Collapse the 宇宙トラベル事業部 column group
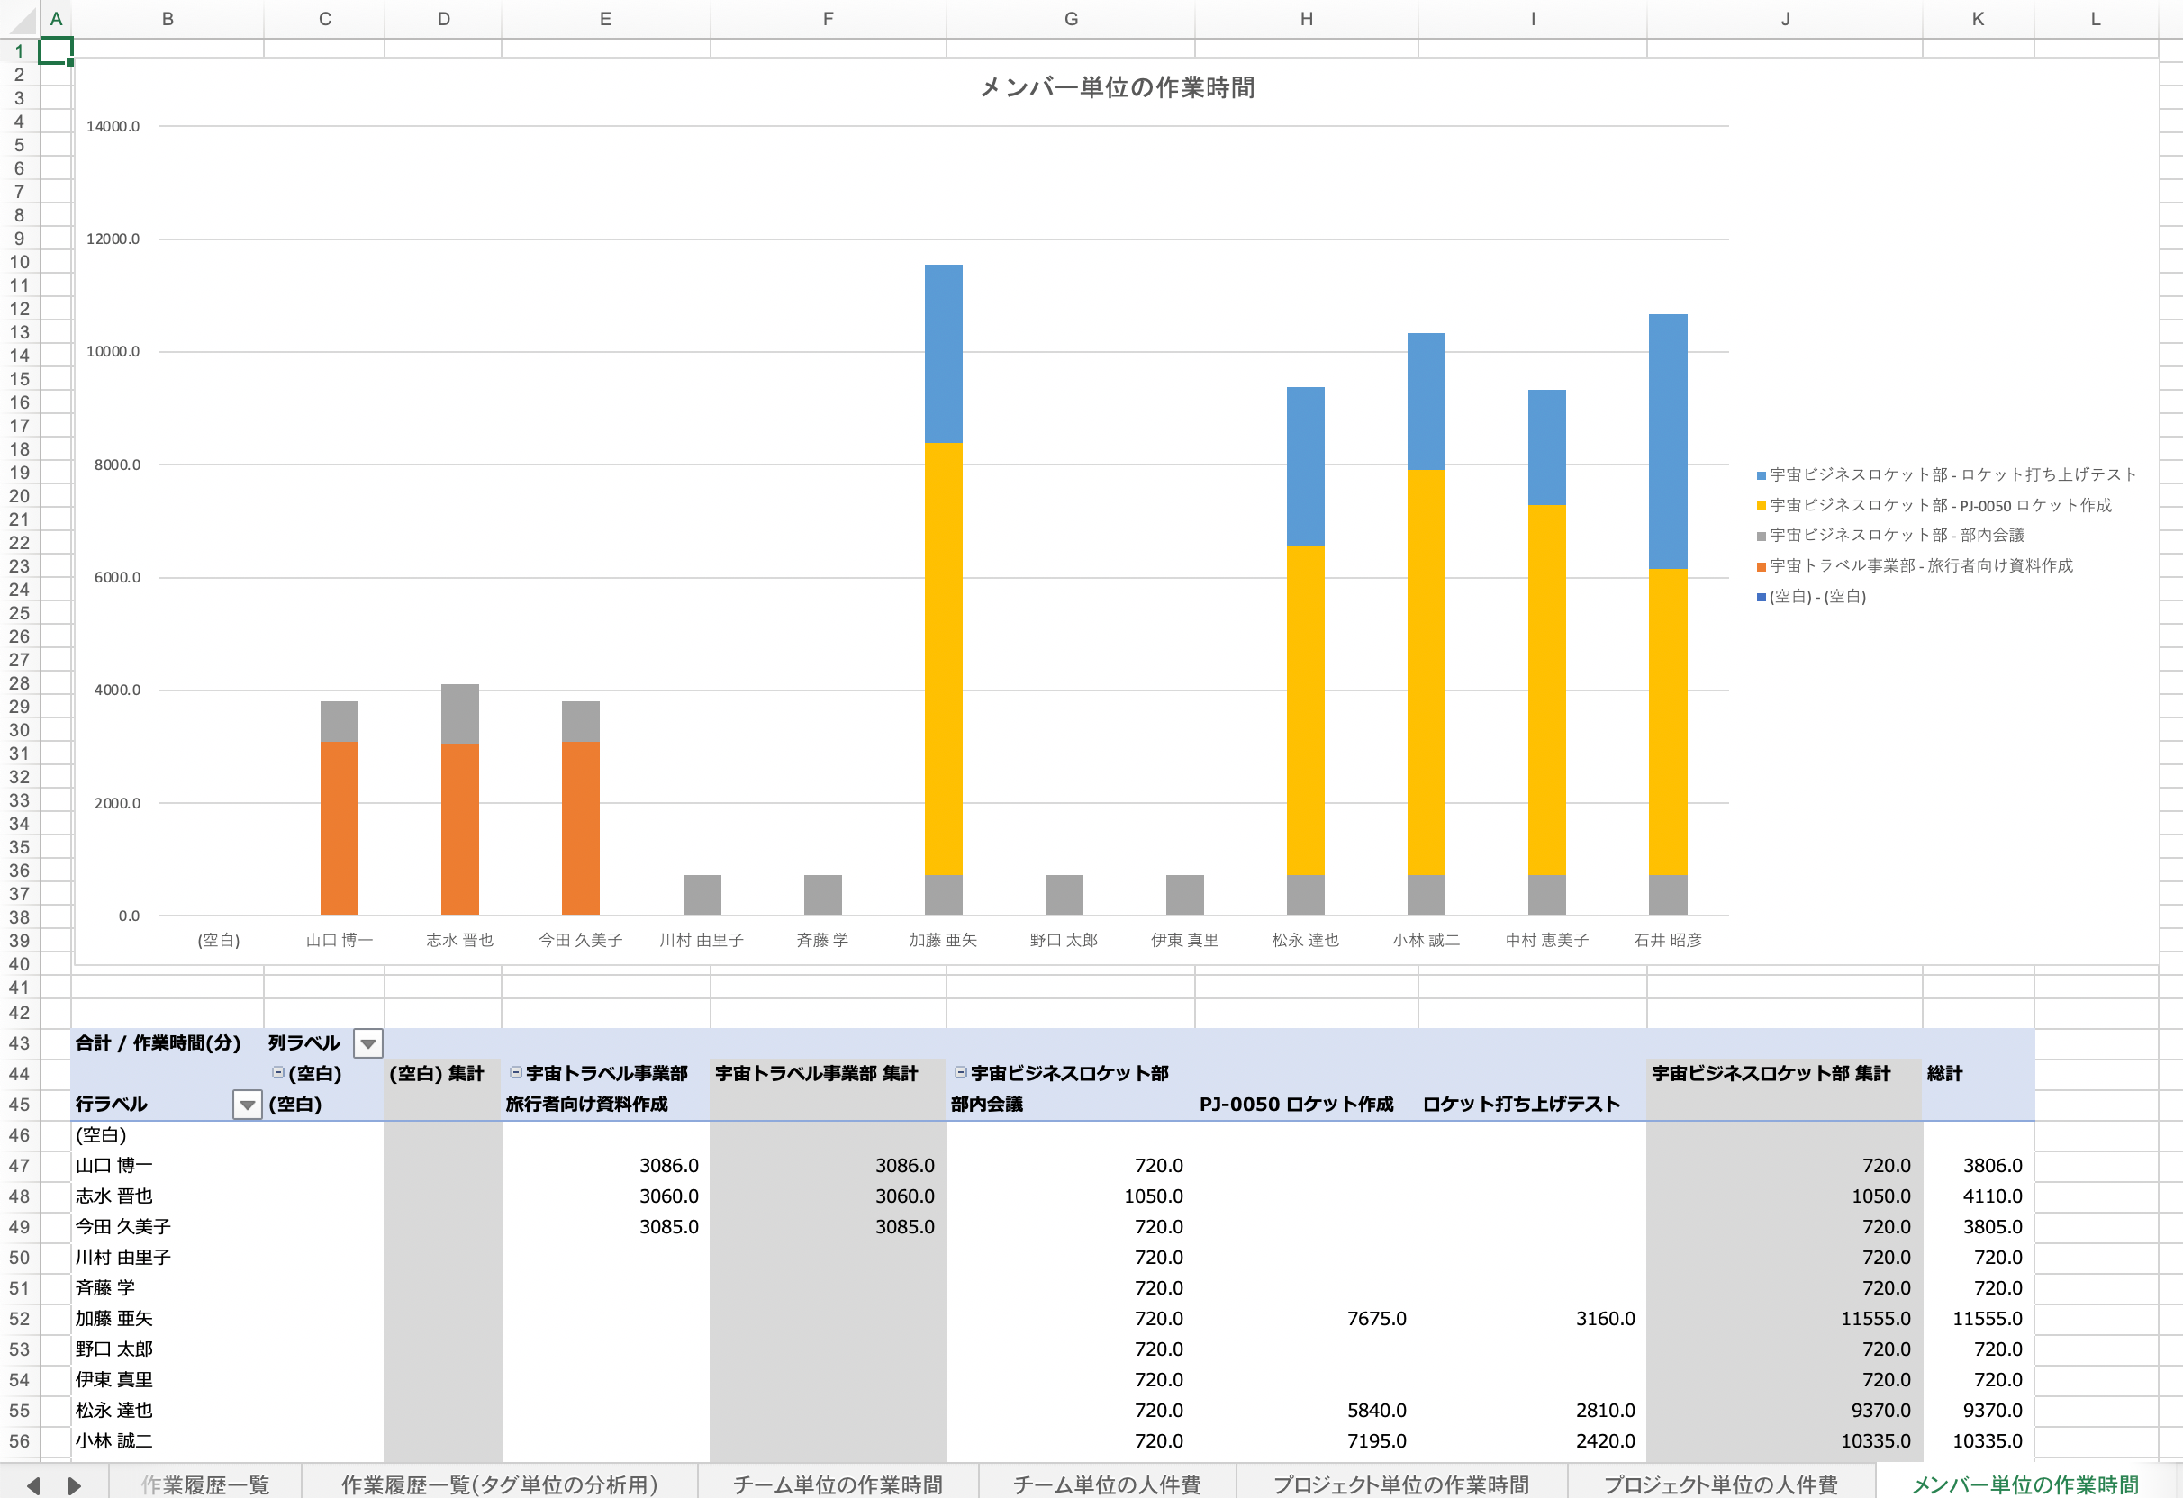 [516, 1072]
